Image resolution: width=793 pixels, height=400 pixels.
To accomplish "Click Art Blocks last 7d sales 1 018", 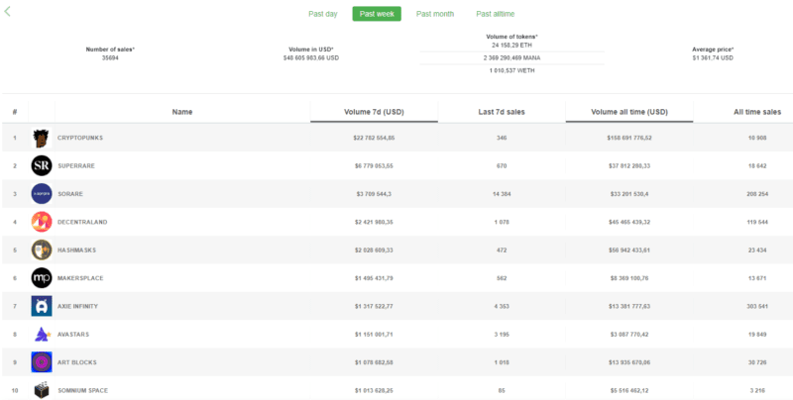I will [x=502, y=362].
